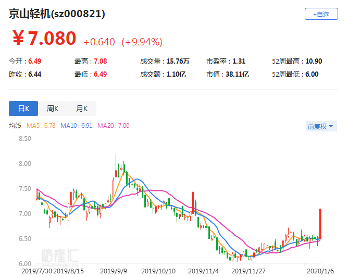Click the MA20 : 7.00 legend label
The image size is (348, 277).
pyautogui.click(x=114, y=126)
